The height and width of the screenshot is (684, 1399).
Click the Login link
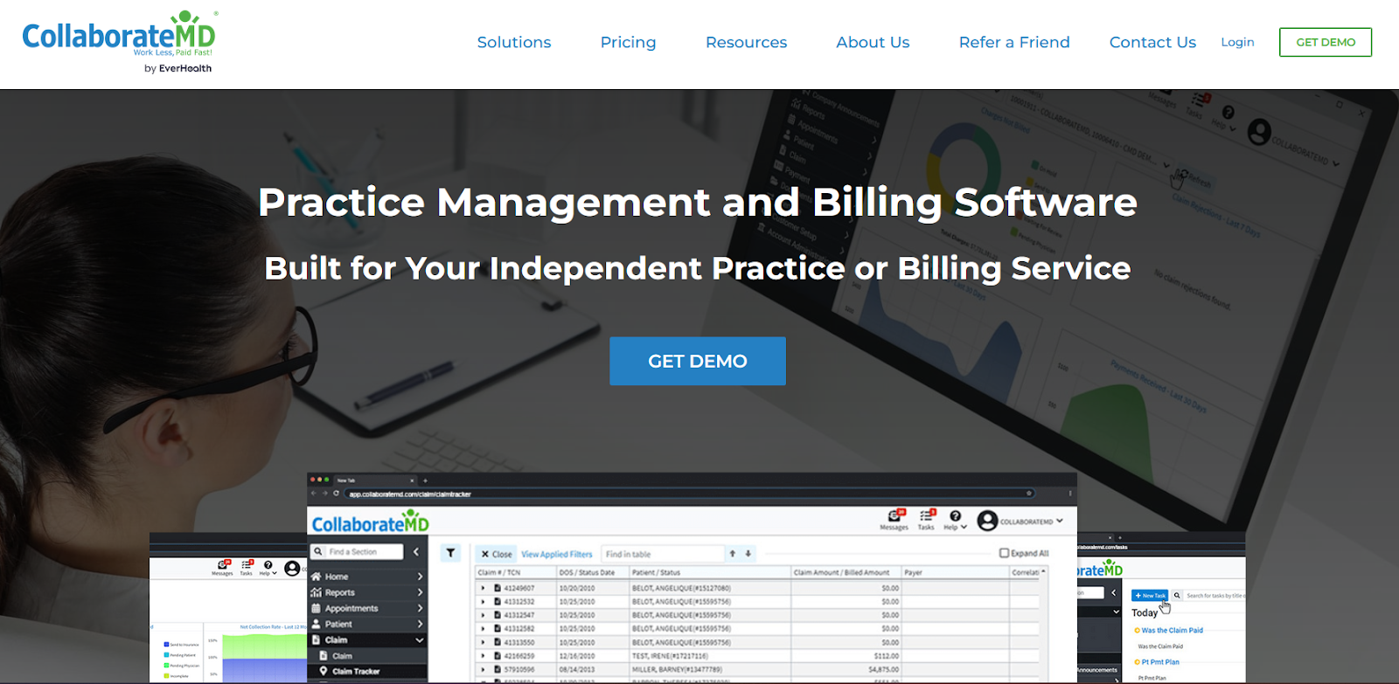(x=1237, y=42)
